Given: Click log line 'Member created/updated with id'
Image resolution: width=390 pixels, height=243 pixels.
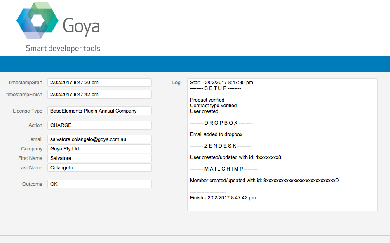Looking at the screenshot, I should point(264,181).
